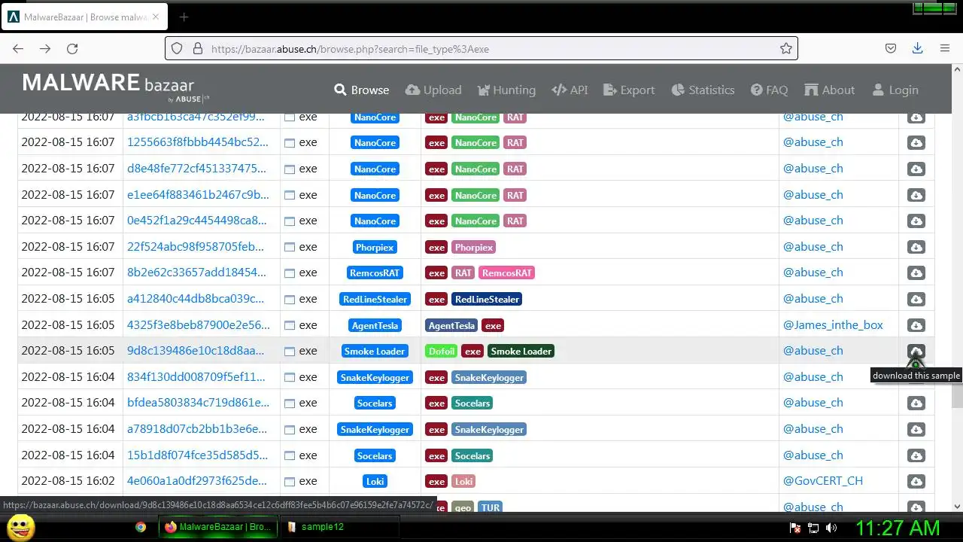This screenshot has height=542, width=963.
Task: Click the Dofoil tag
Action: (x=441, y=352)
